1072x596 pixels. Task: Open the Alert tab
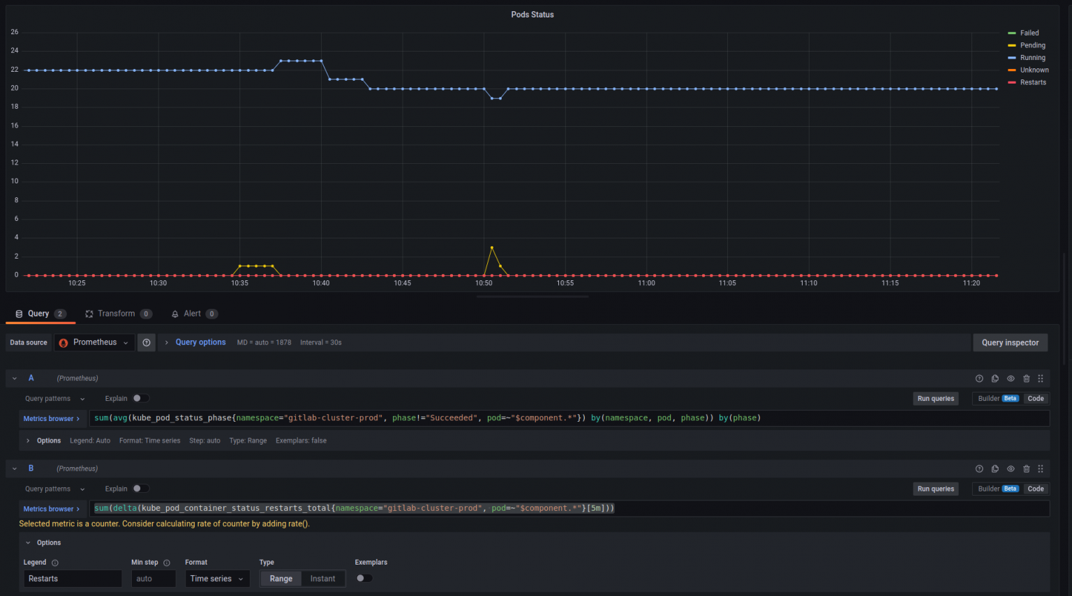pos(193,314)
